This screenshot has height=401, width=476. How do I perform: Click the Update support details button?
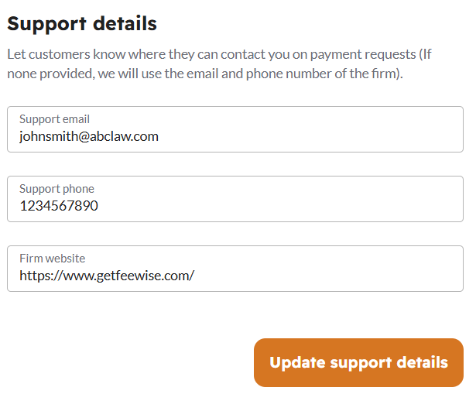[358, 362]
